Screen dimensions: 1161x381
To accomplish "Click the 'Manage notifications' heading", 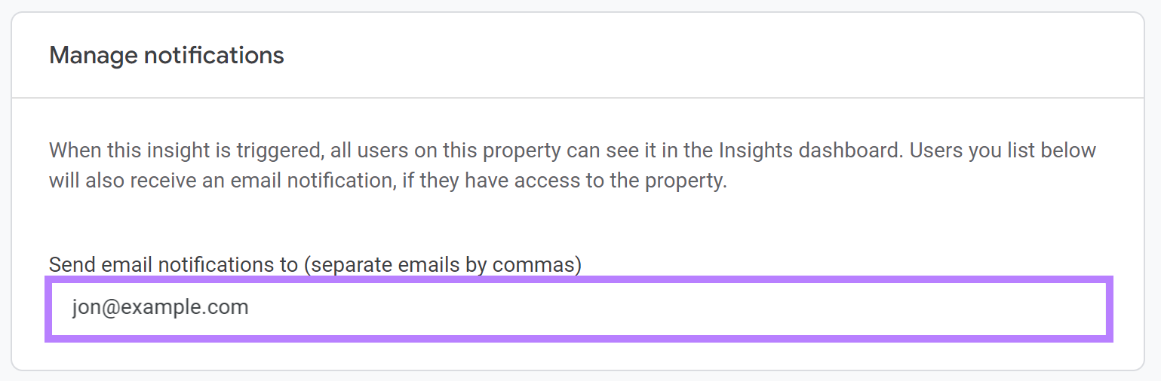I will click(167, 55).
